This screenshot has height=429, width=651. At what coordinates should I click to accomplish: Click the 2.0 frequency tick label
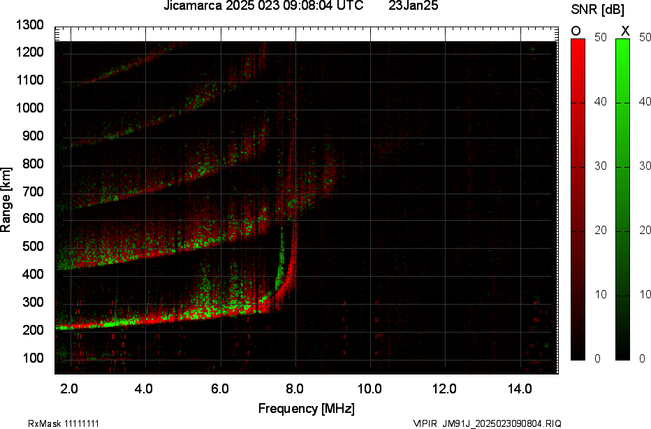pyautogui.click(x=69, y=388)
